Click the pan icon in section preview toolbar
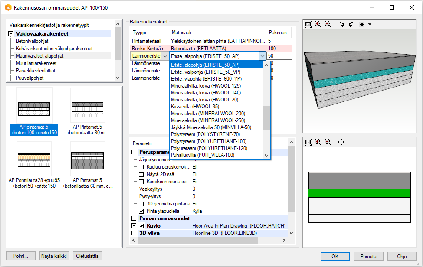Screen dimensions: 423x267 341,142
